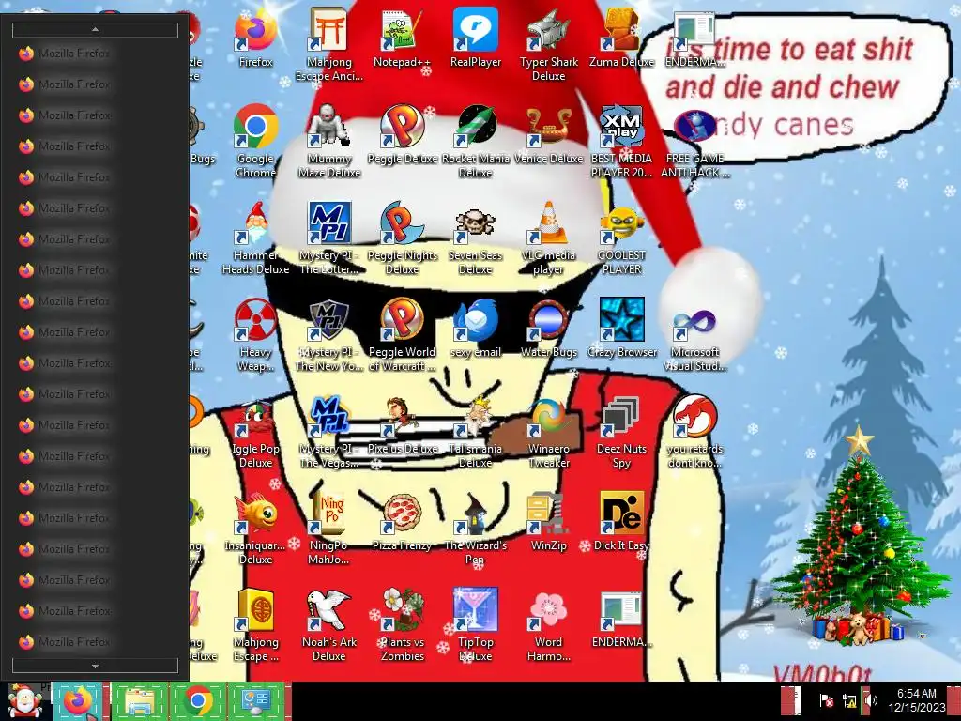Launch Plants vs Zombies icon
This screenshot has width=961, height=721.
coord(402,625)
